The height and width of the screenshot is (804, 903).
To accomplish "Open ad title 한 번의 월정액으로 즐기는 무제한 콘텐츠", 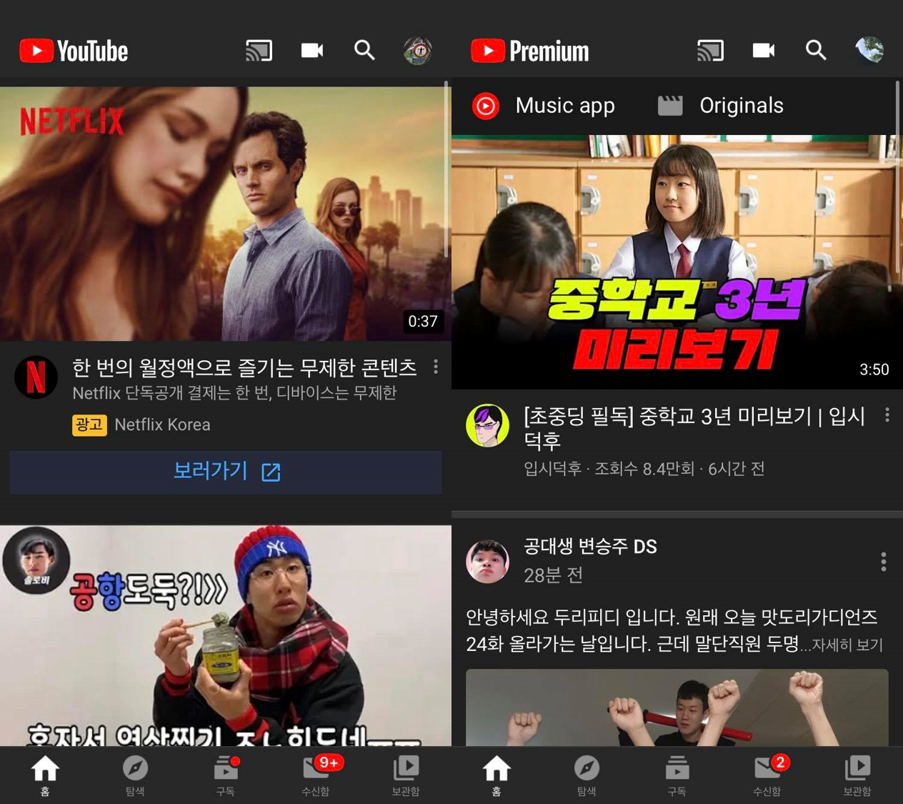I will [244, 367].
